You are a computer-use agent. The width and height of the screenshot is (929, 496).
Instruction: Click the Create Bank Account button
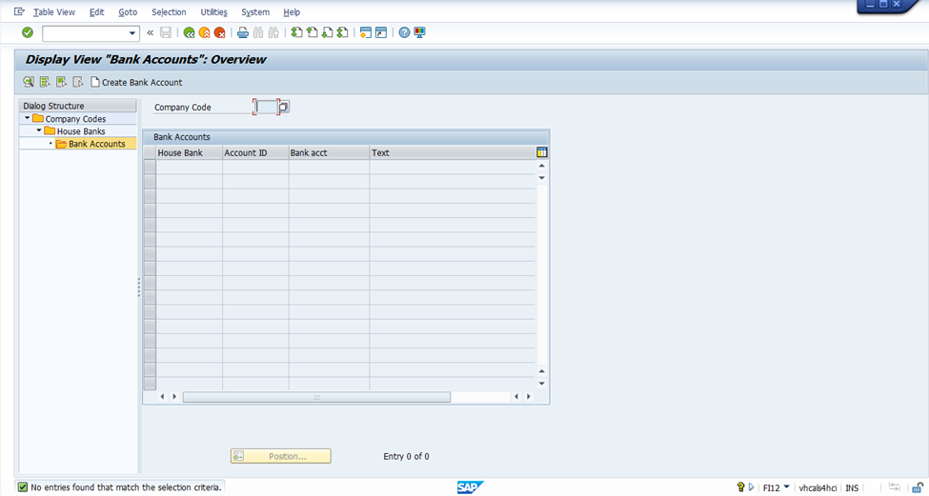(136, 82)
